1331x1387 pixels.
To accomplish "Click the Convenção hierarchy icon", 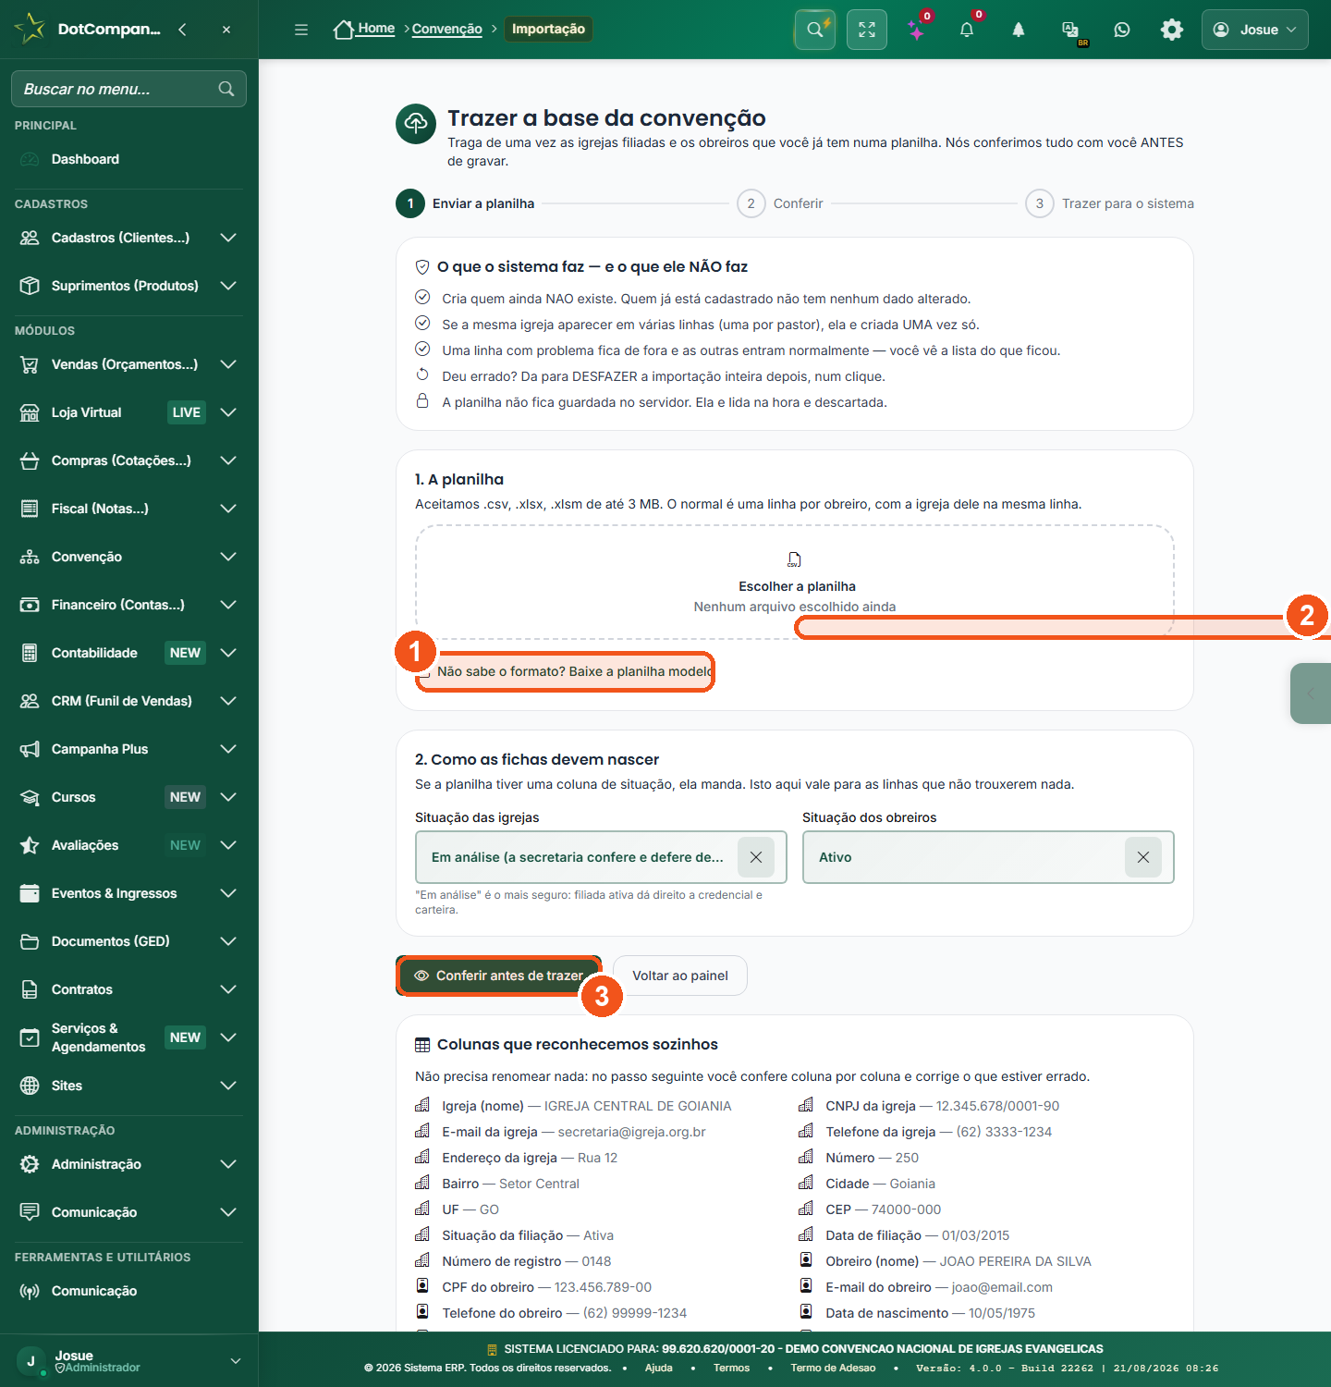I will tap(30, 557).
